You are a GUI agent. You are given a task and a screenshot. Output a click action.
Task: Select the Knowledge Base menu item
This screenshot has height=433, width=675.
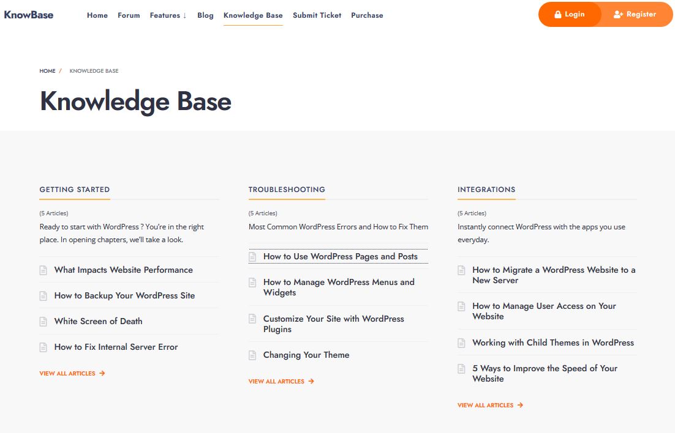pyautogui.click(x=253, y=15)
